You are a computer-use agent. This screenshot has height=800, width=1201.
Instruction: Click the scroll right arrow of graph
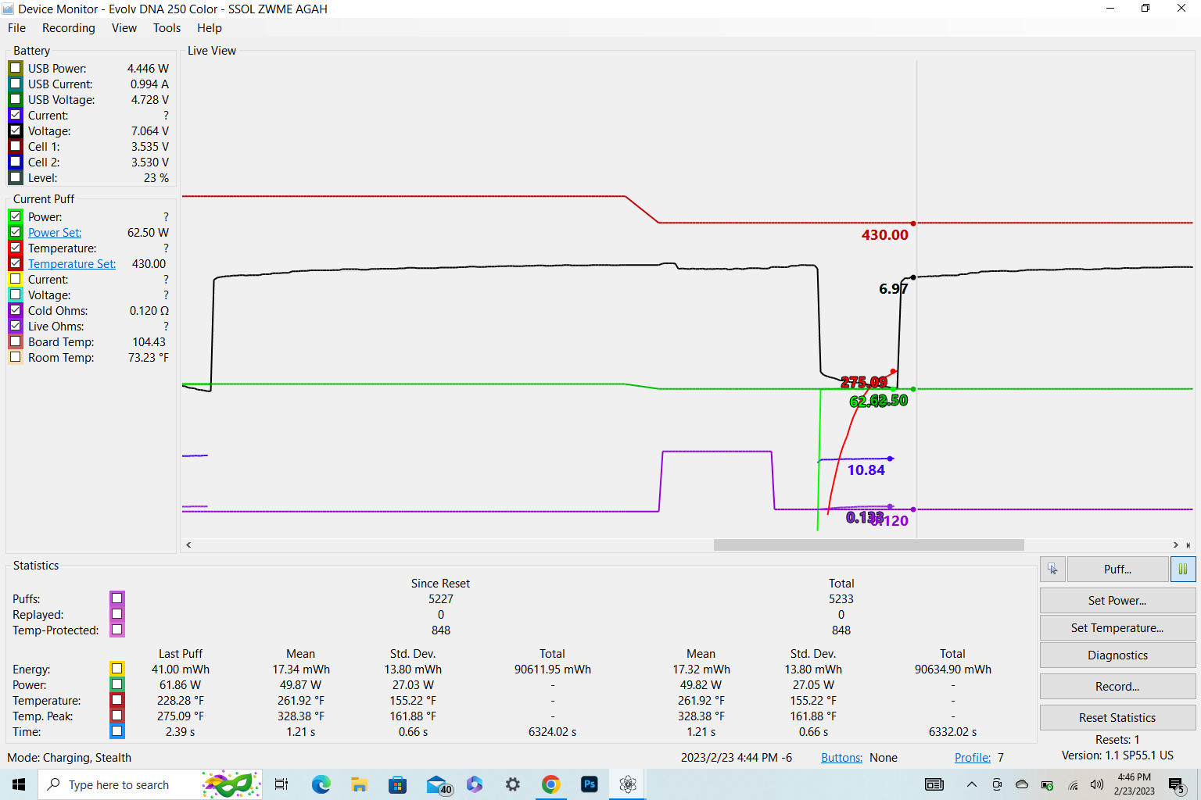coord(1175,545)
